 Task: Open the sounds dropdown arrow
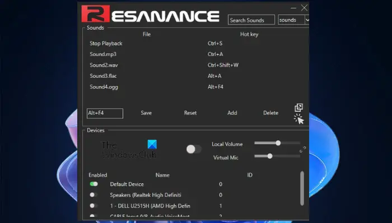(x=307, y=20)
